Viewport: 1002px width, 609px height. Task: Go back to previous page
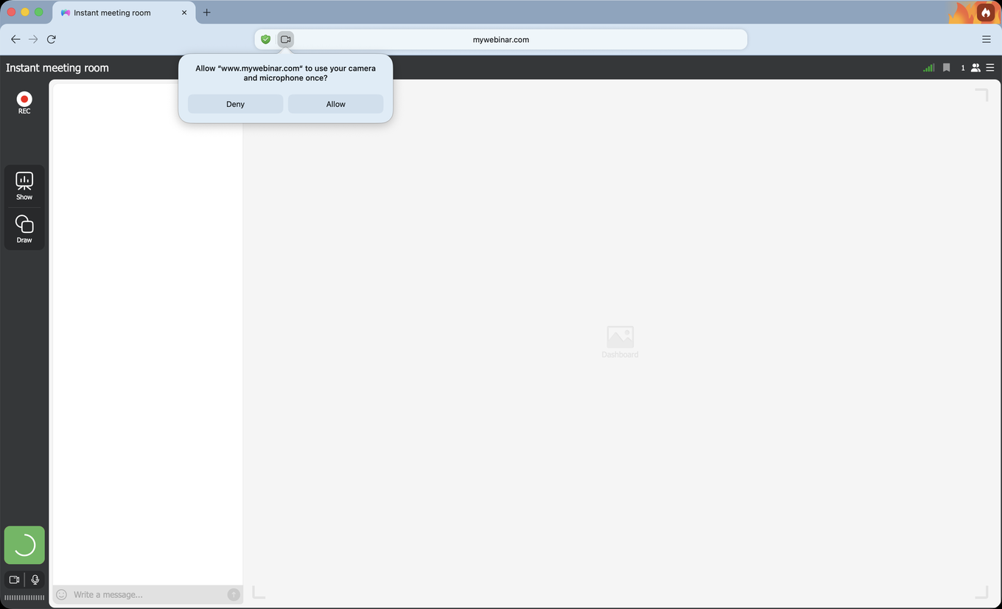[x=15, y=39]
